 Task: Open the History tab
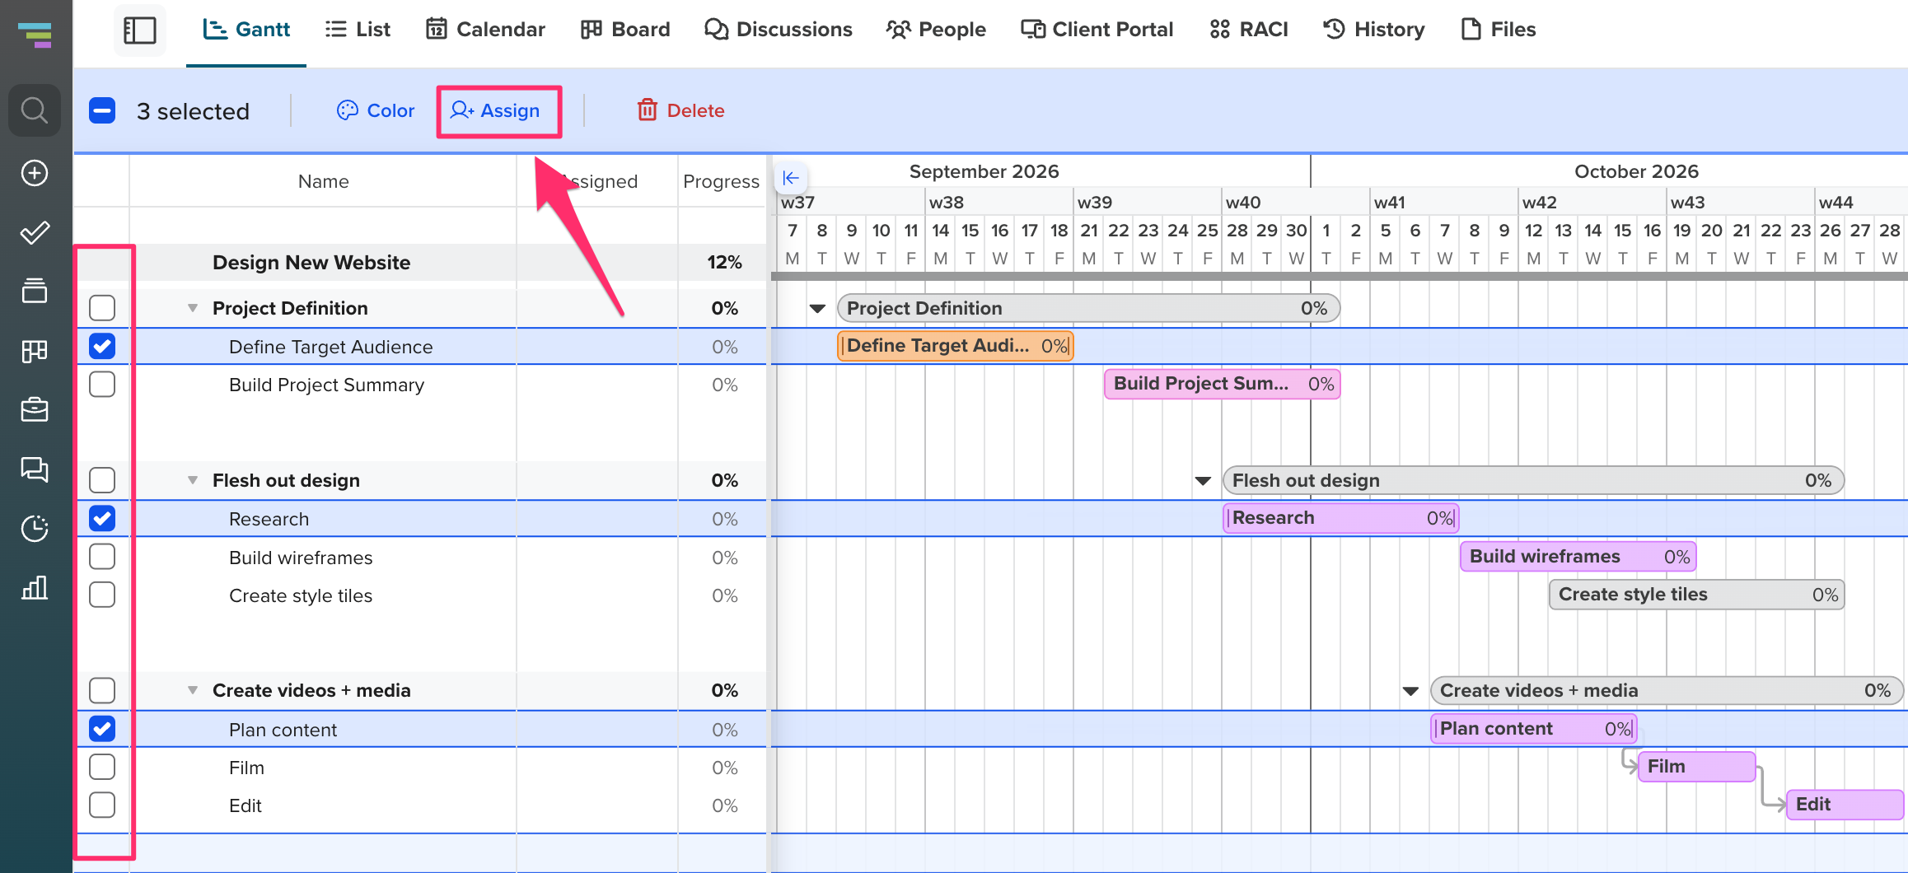pyautogui.click(x=1373, y=30)
